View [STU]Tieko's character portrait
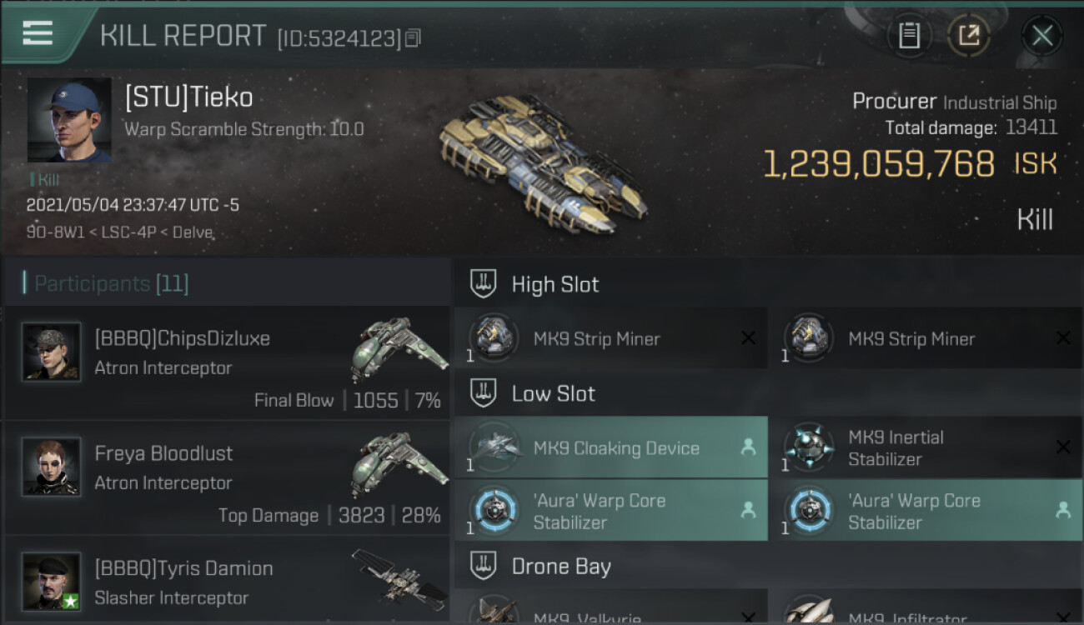Screen dimensions: 1084x625 click(x=69, y=121)
